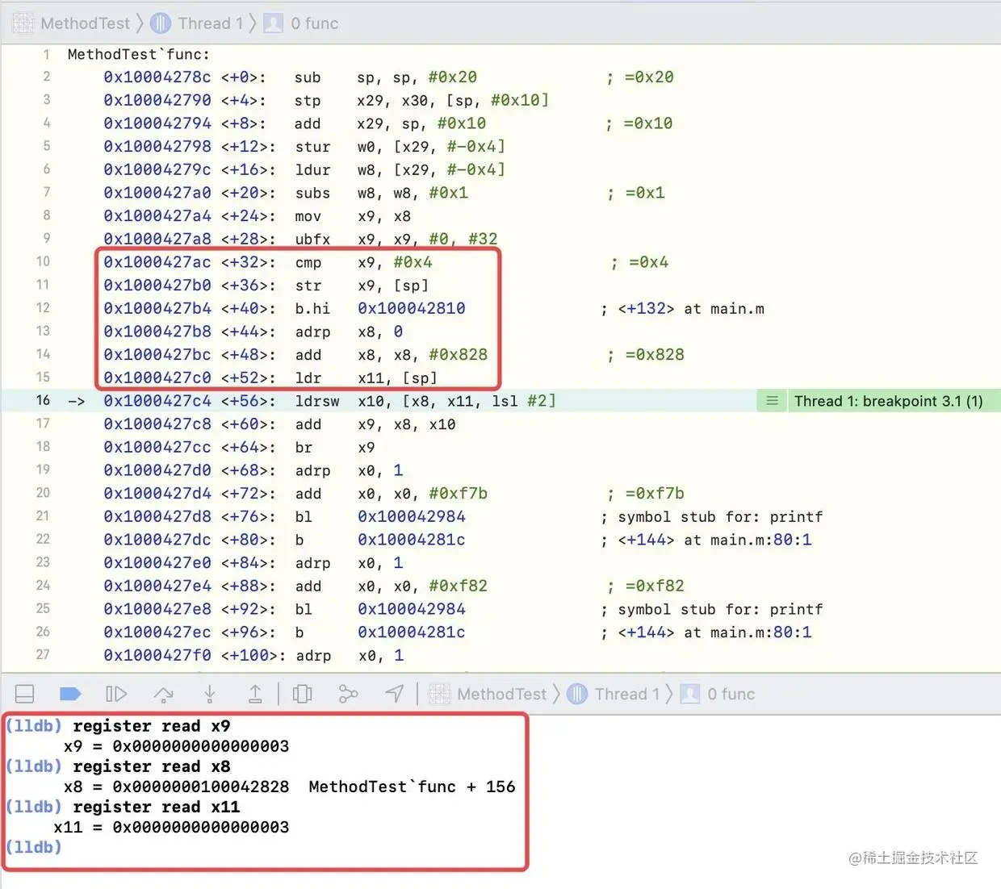Click the lines icon beside the breakpoint annotation

click(x=773, y=401)
